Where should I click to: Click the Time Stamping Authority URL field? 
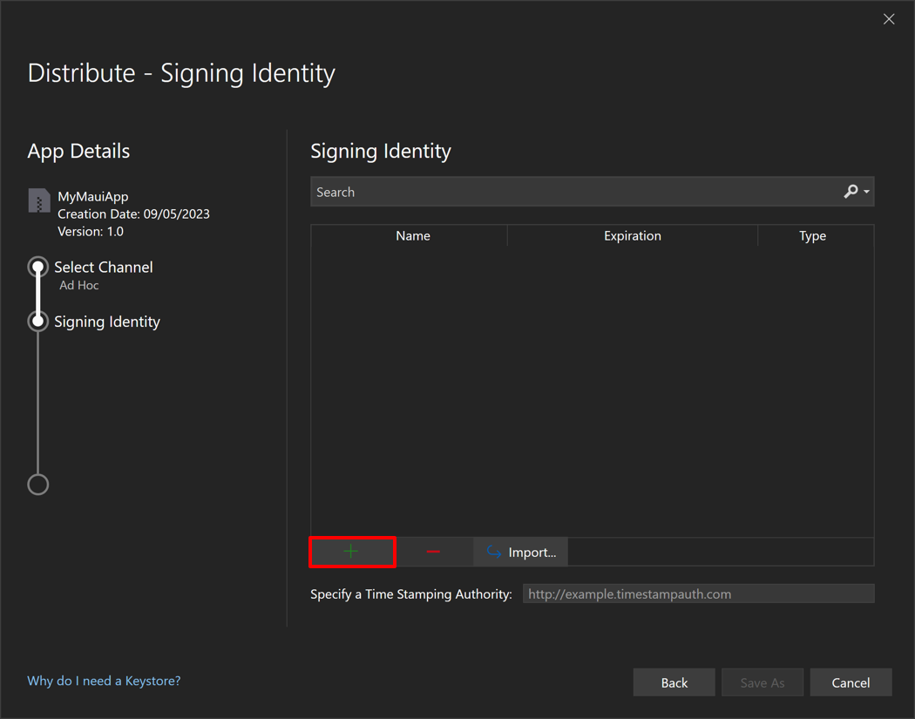[698, 594]
